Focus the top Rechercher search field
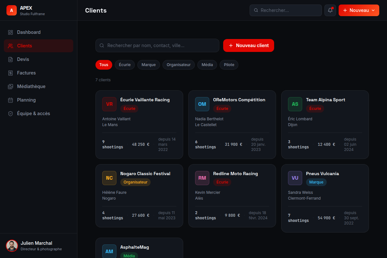This screenshot has height=258, width=387. click(x=286, y=10)
